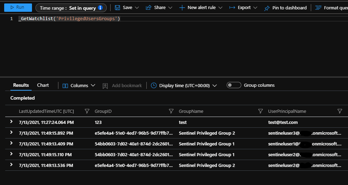Filter the GroupID column
The width and height of the screenshot is (348, 185).
click(x=171, y=111)
